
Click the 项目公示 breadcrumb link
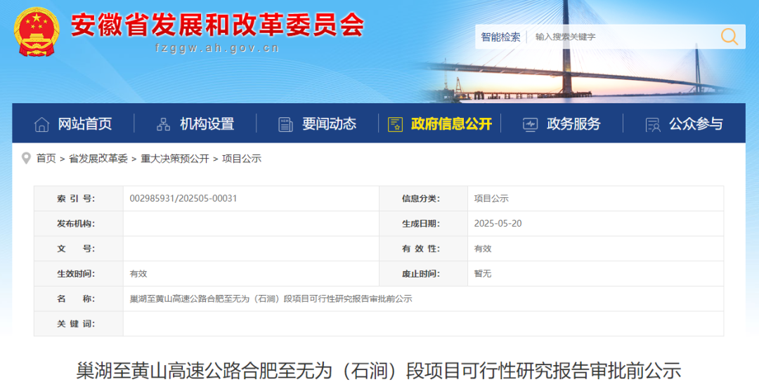tap(242, 159)
